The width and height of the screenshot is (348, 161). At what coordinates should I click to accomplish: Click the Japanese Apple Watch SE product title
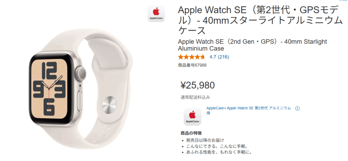(x=260, y=20)
